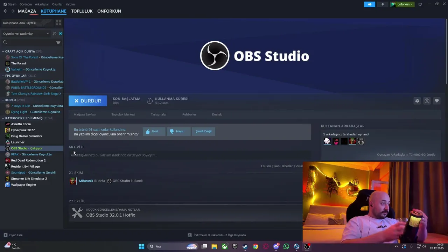The image size is (448, 252).
Task: Open the ONFORKUN profile tab
Action: pos(109,11)
